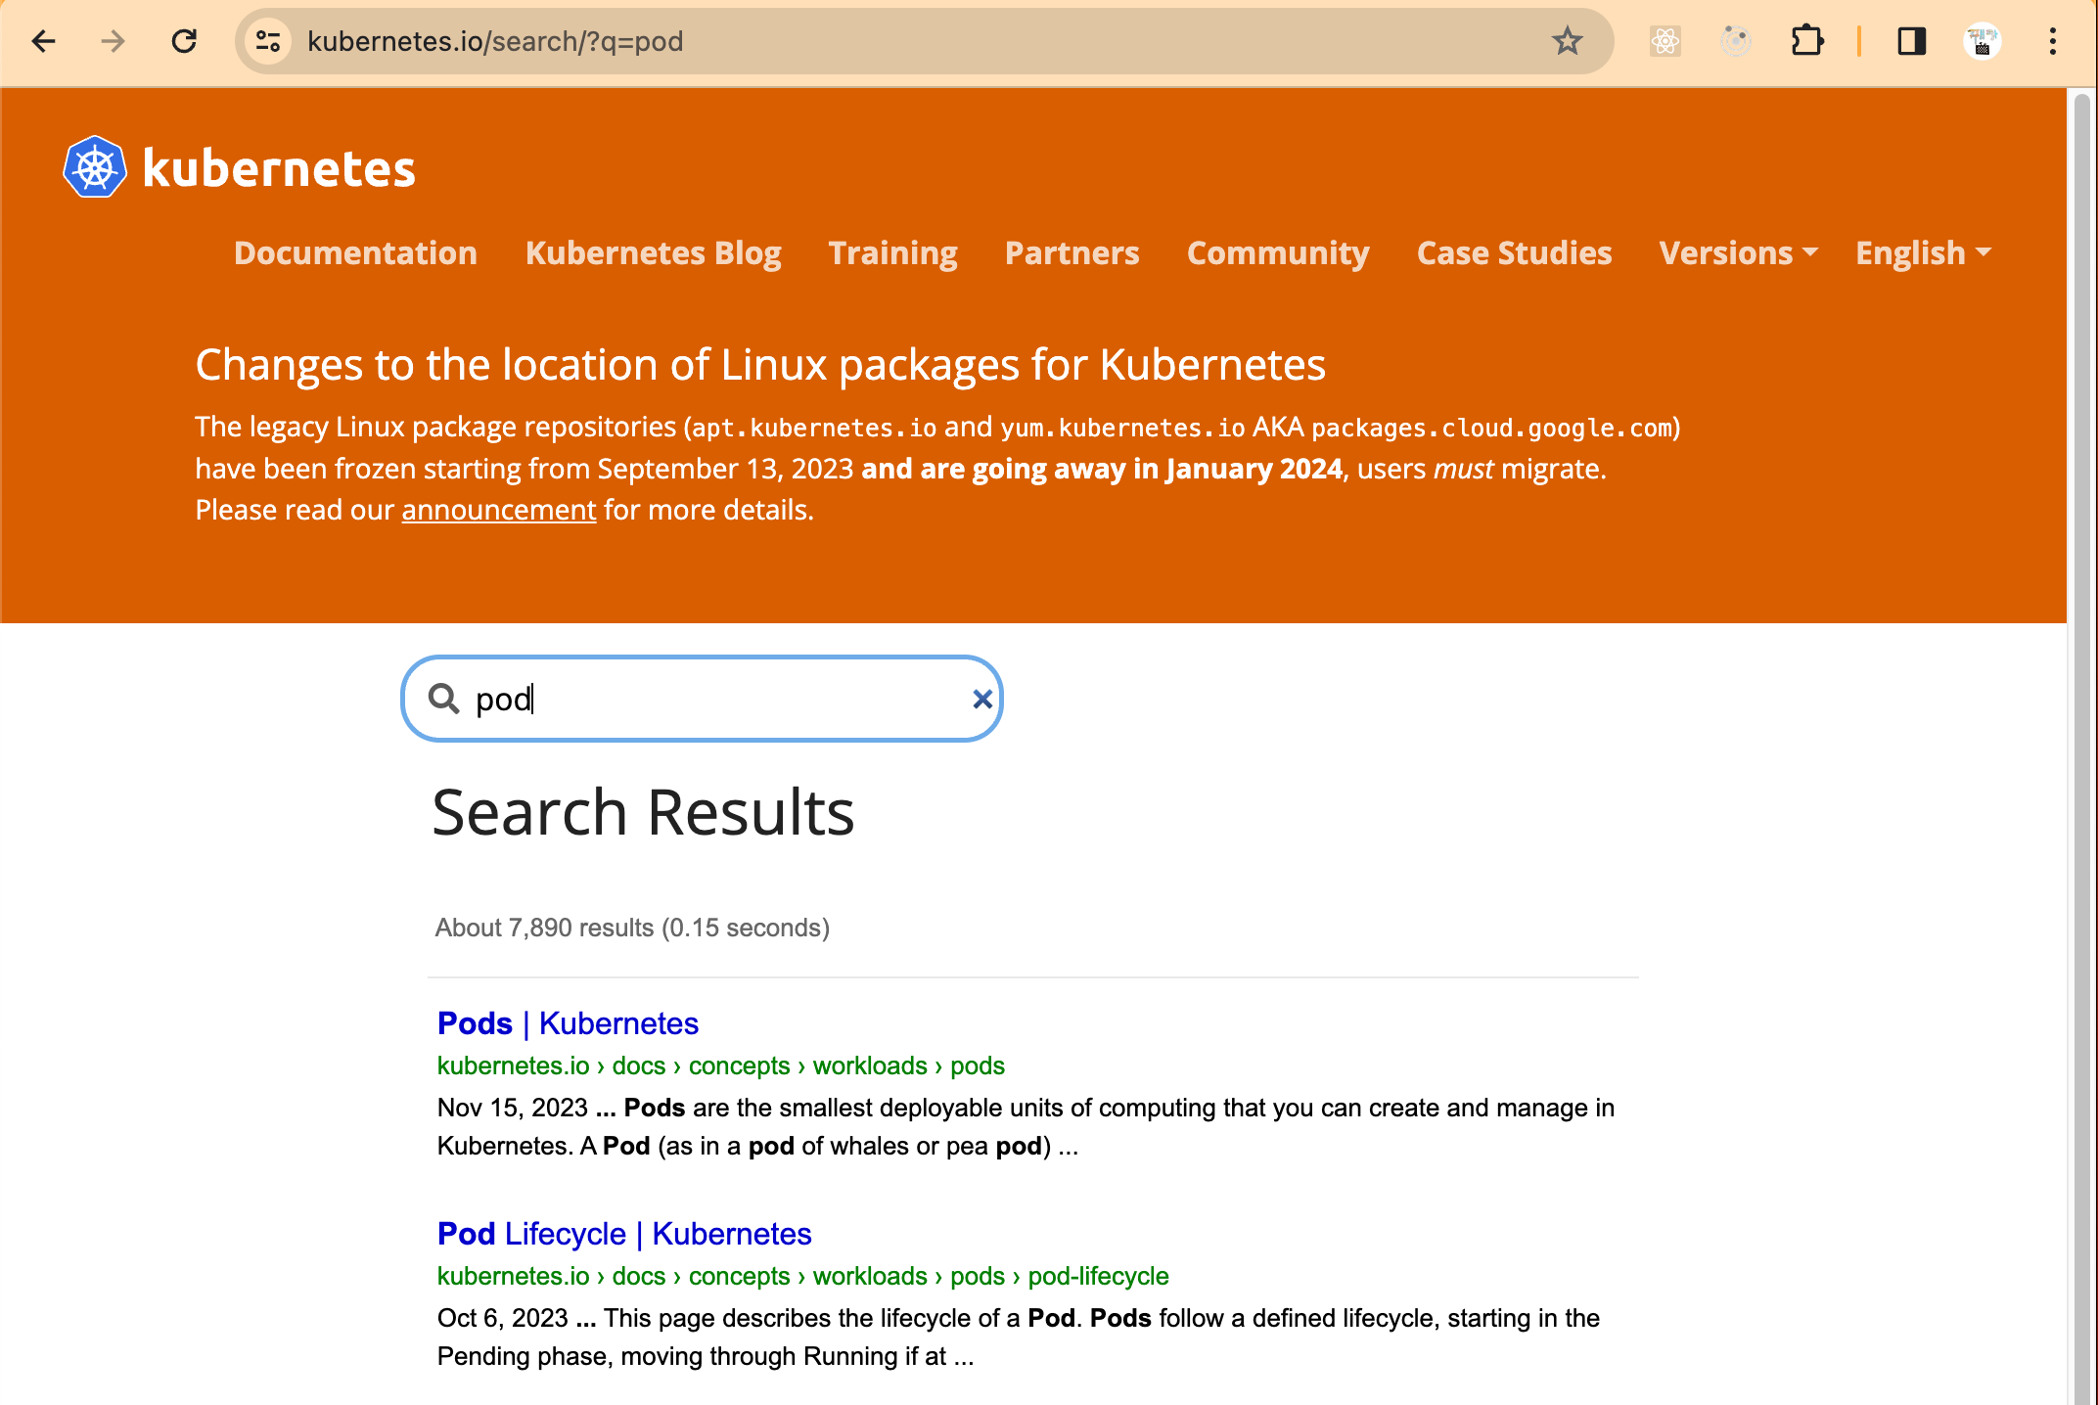The height and width of the screenshot is (1405, 2098).
Task: View site information icon in address bar
Action: (x=268, y=41)
